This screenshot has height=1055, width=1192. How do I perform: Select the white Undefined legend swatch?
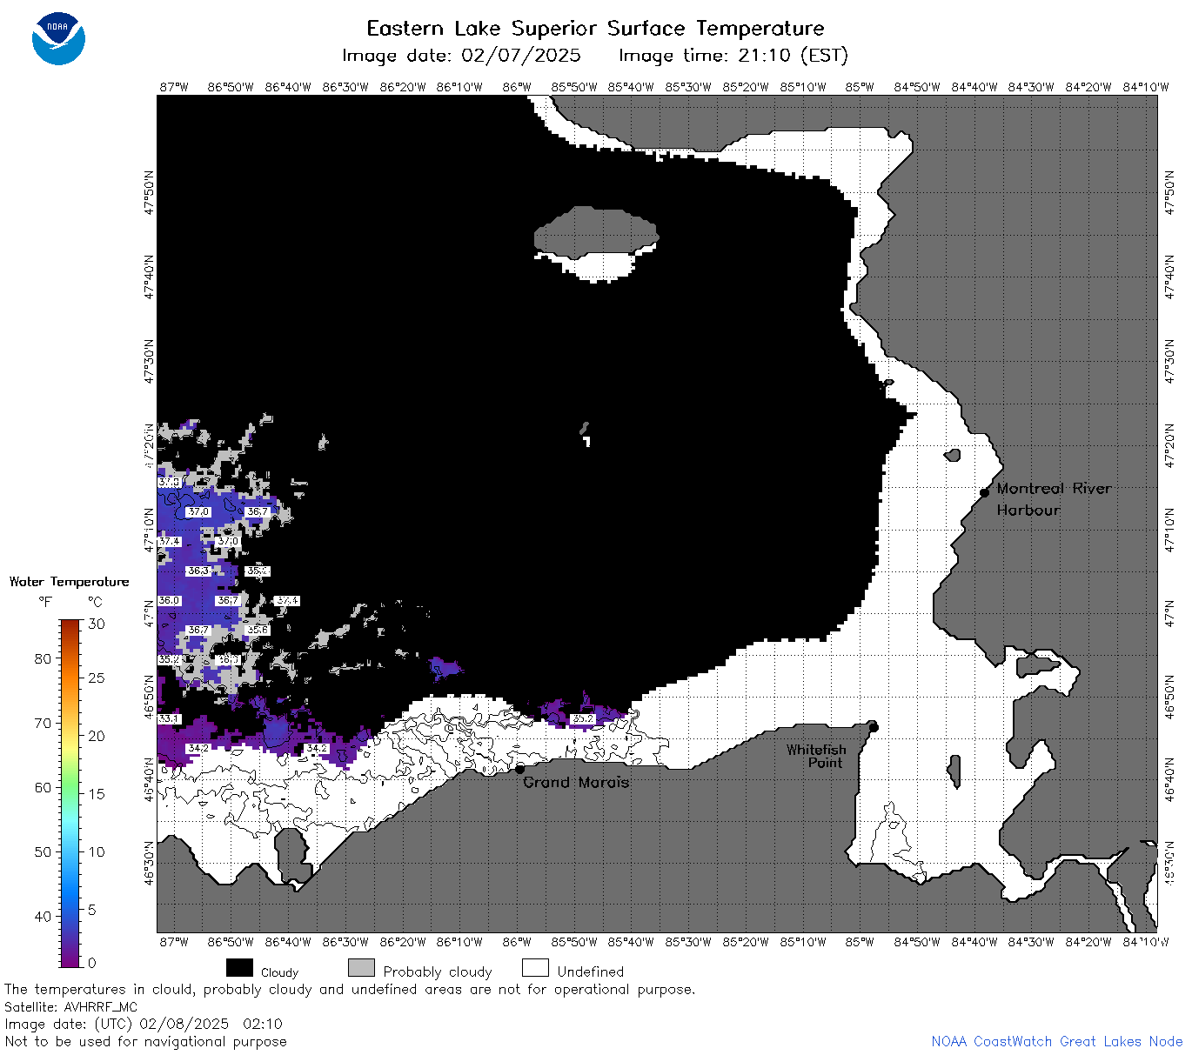535,968
